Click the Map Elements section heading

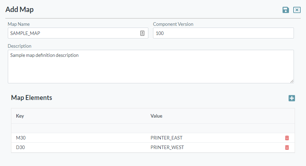(32, 98)
